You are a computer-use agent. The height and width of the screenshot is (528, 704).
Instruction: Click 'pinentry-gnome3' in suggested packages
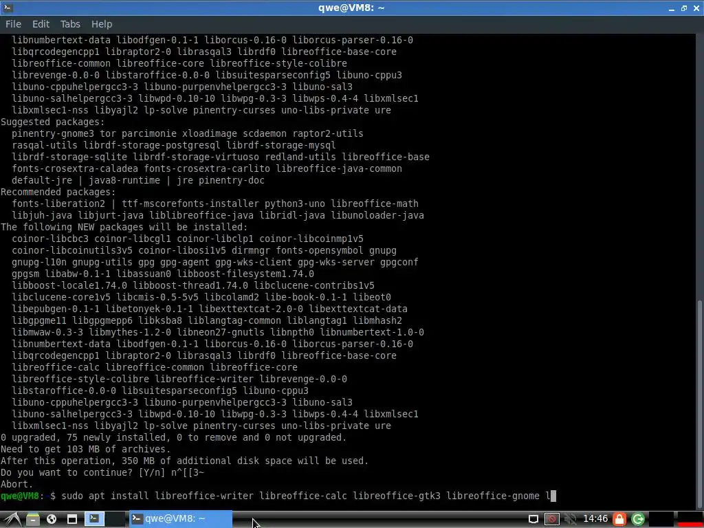coord(53,134)
